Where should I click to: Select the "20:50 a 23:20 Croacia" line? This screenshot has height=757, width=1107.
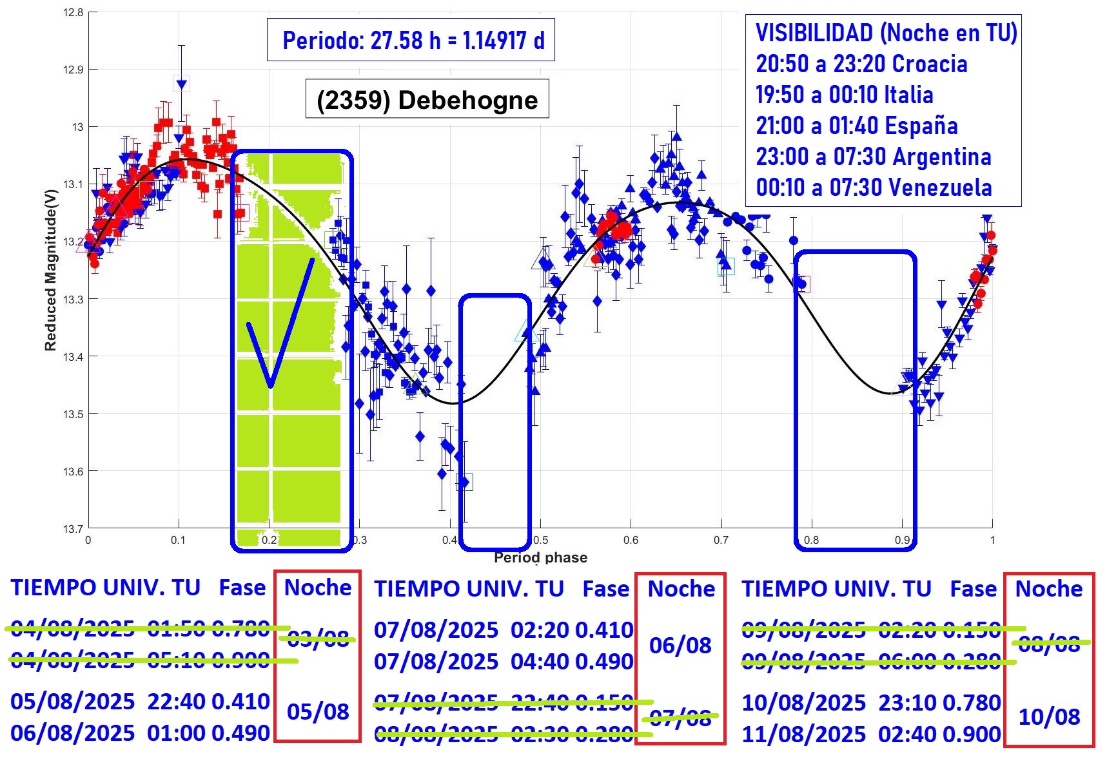tap(861, 64)
